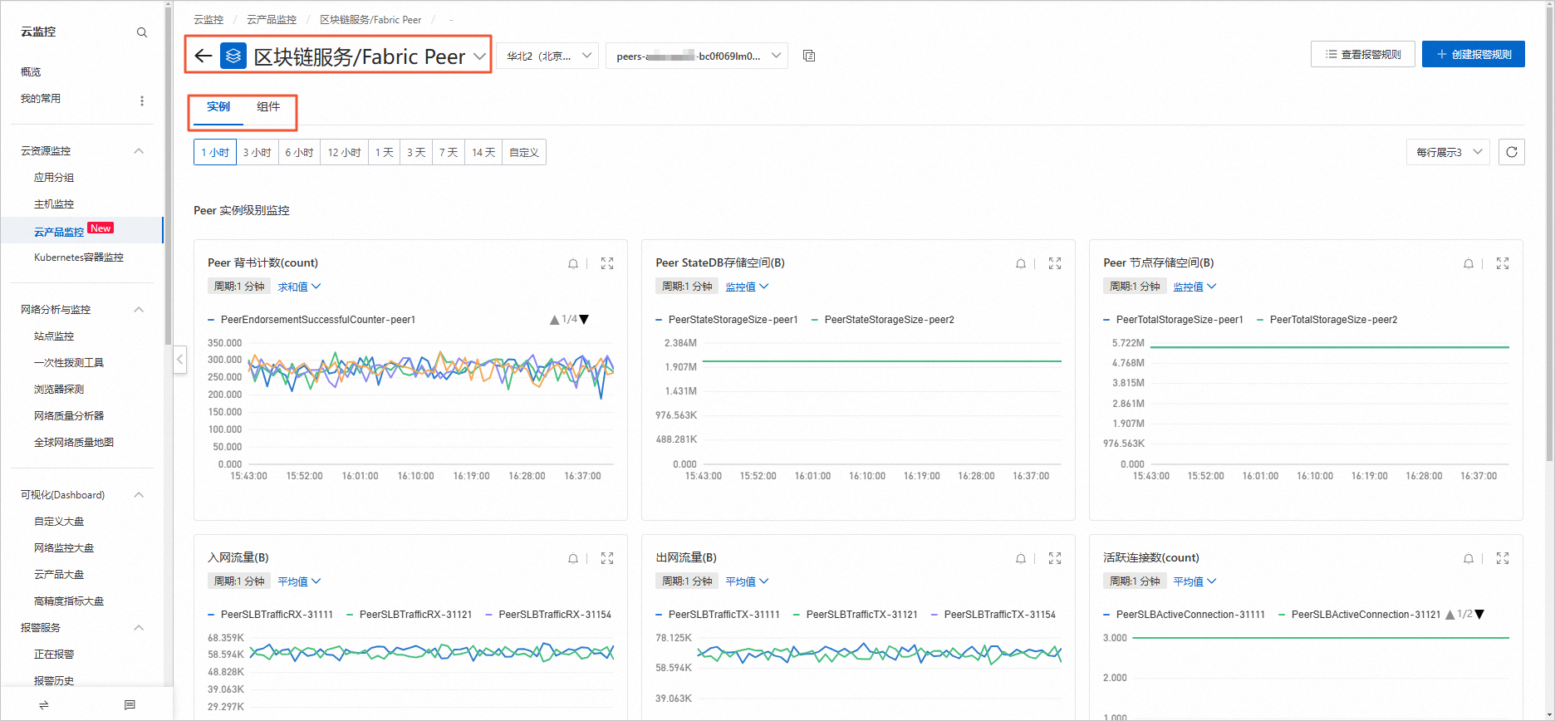Set alarm bell on 出网流量 chart
Image resolution: width=1555 pixels, height=721 pixels.
pos(1021,558)
